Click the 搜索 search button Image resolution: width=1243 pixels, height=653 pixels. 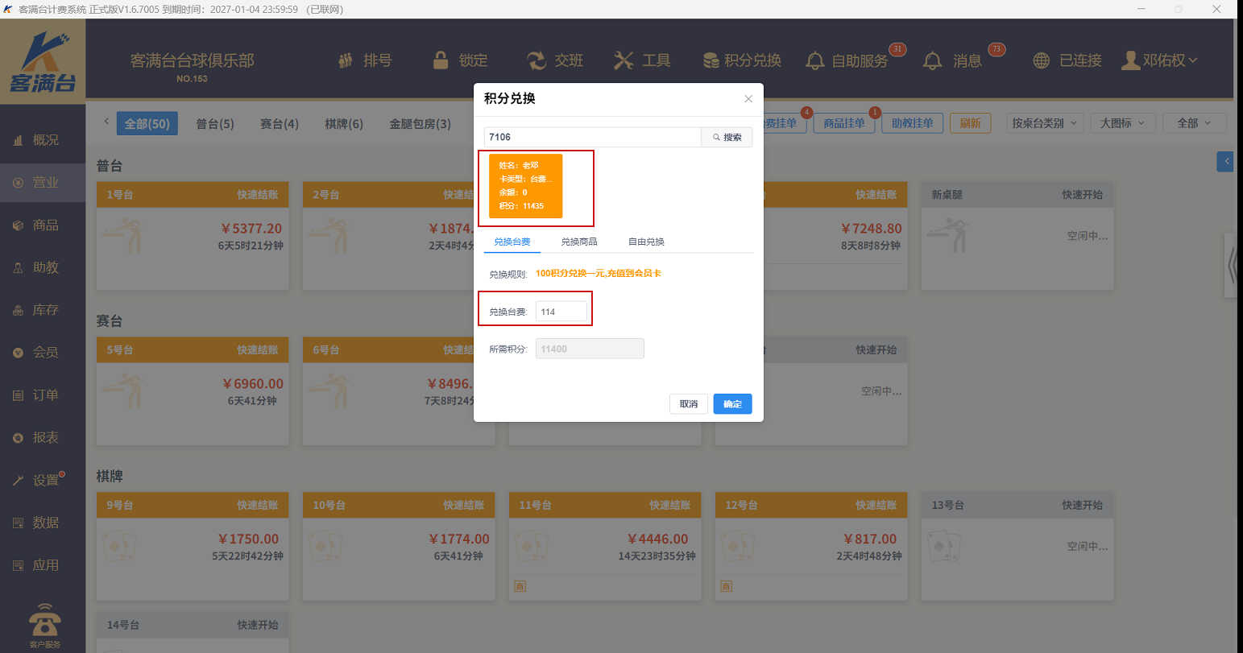(x=727, y=137)
